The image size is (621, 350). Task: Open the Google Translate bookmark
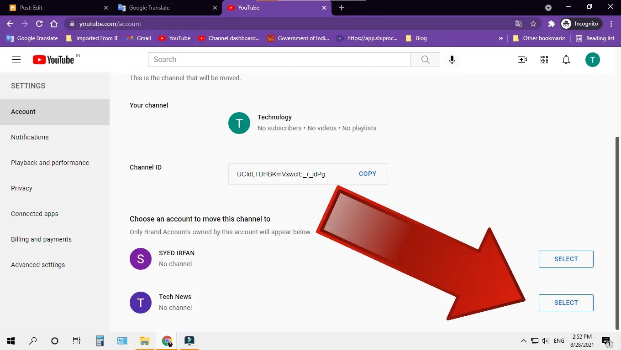point(32,38)
